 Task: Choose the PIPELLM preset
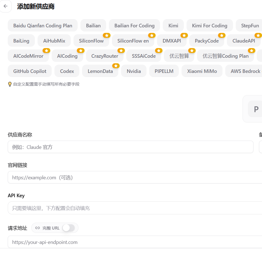pyautogui.click(x=164, y=71)
